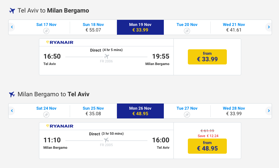Image resolution: width=279 pixels, height=168 pixels.
Task: Click the Ryanair logo on flight FR 2006
Action: point(60,43)
